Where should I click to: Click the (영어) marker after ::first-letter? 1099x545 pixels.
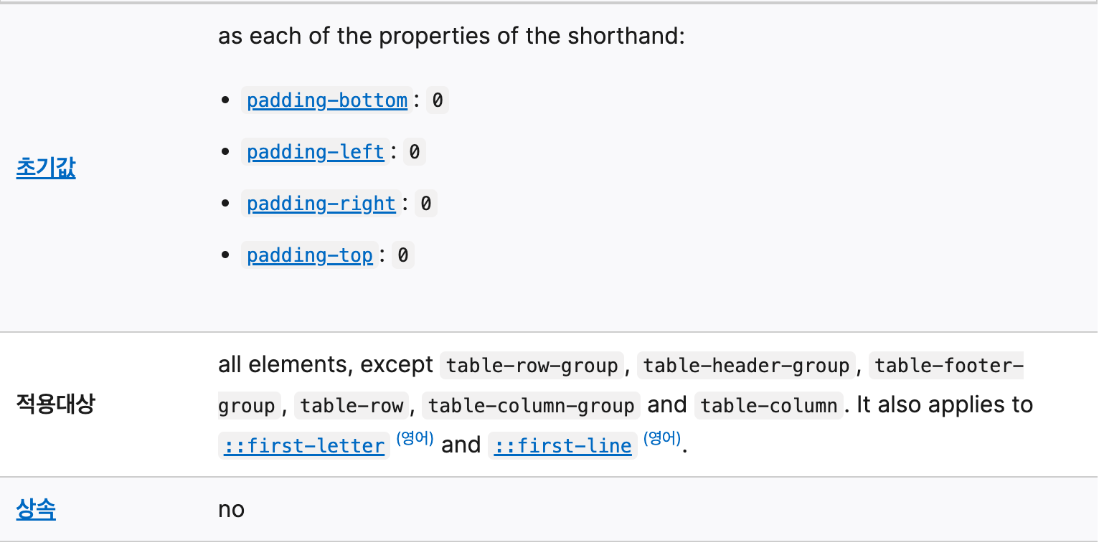(x=415, y=439)
